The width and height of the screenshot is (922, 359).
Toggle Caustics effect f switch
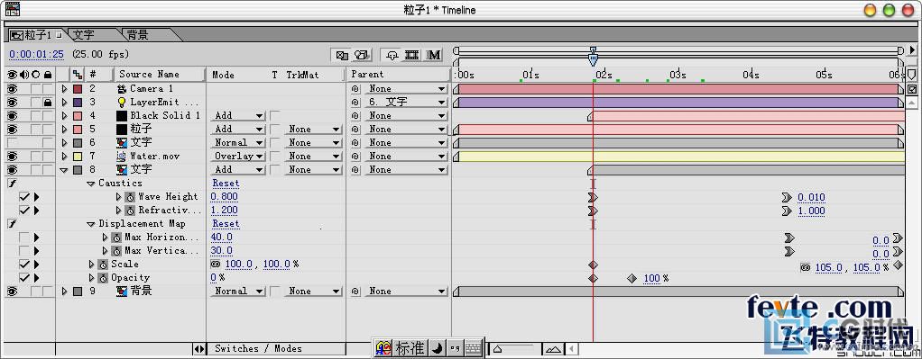pyautogui.click(x=11, y=184)
